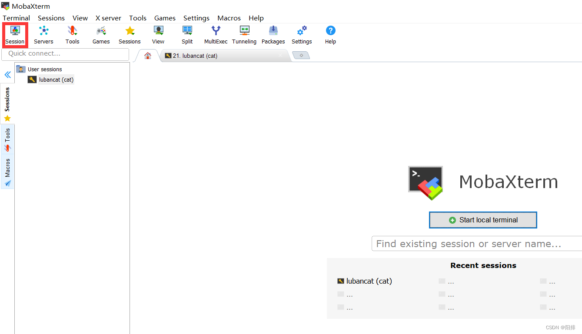This screenshot has height=334, width=582.
Task: Open the Games menu
Action: click(165, 18)
